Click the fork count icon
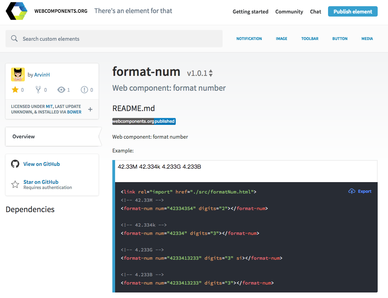The height and width of the screenshot is (298, 388). (x=38, y=90)
